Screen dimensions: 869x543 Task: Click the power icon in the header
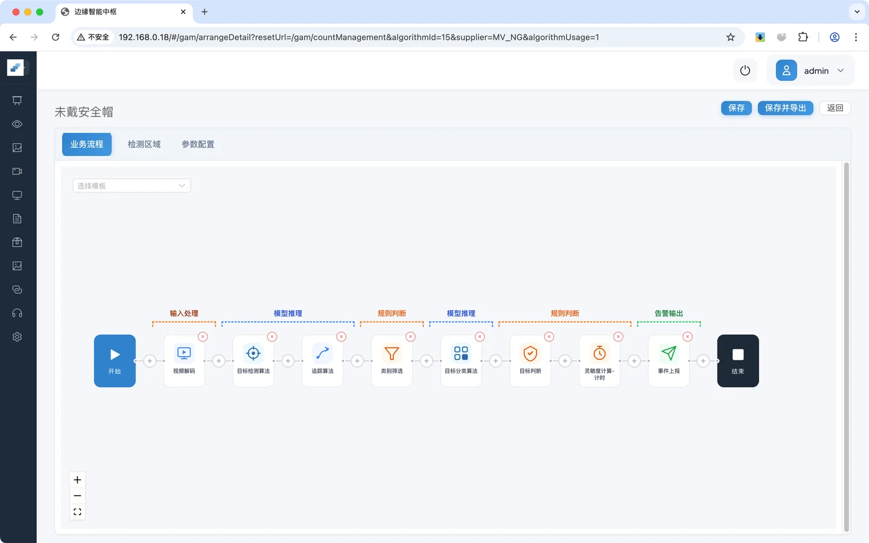click(745, 71)
